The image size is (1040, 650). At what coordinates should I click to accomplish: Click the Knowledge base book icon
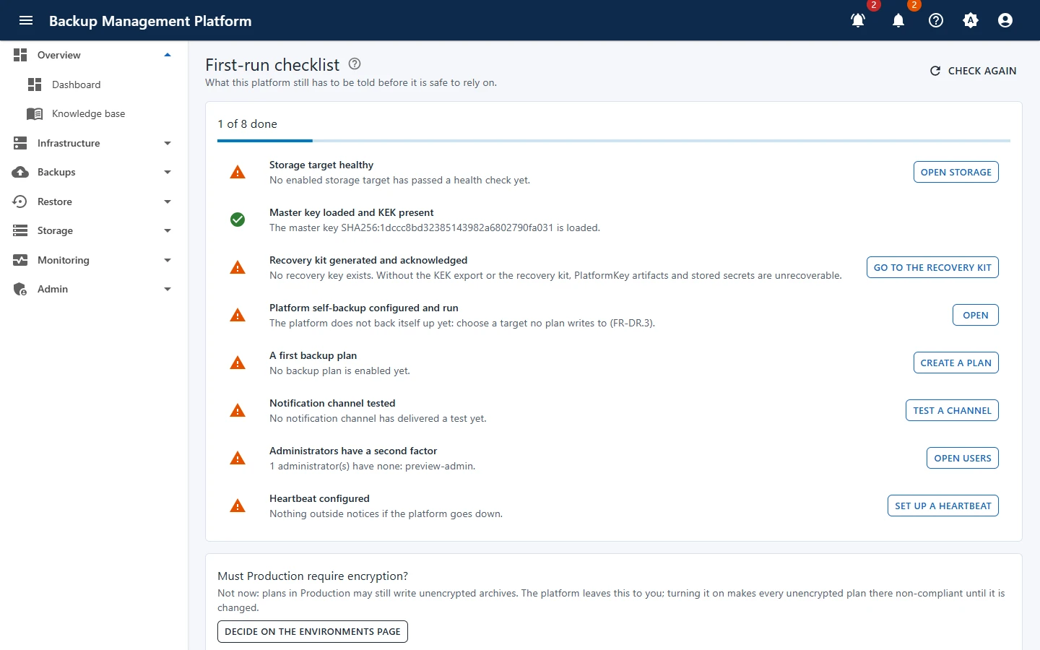35,113
